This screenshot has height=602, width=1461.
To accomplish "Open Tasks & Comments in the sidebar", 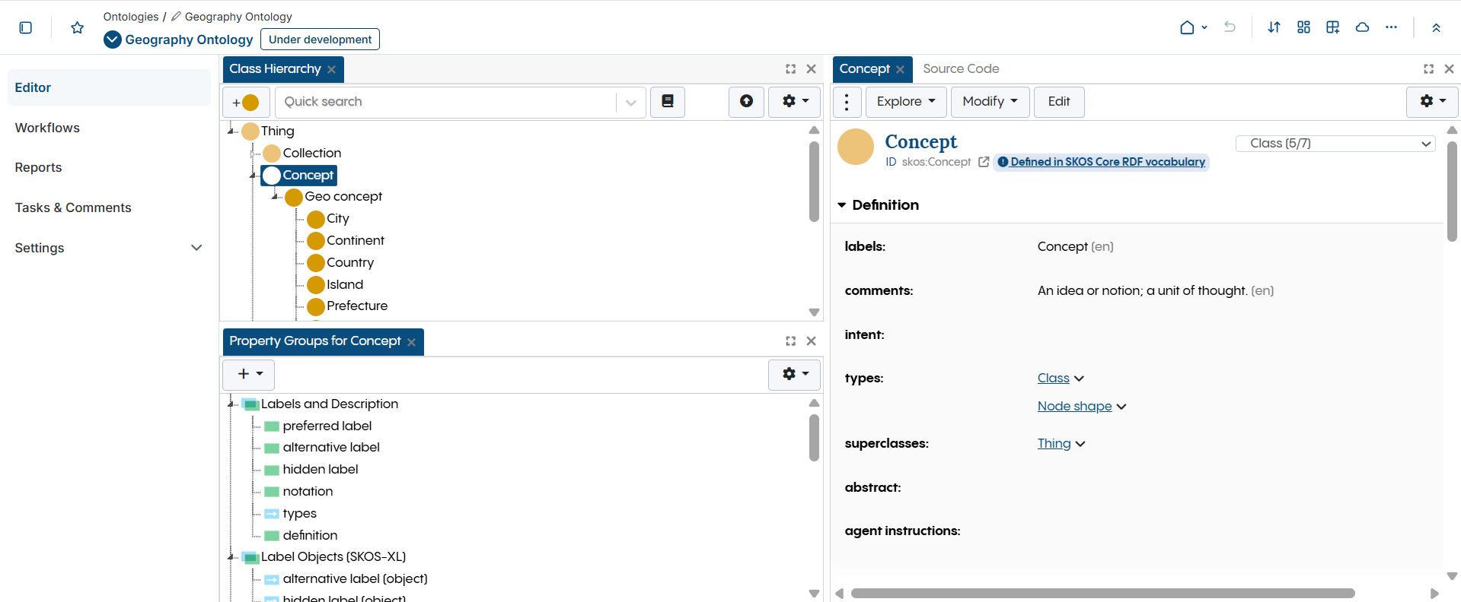I will click(x=73, y=208).
